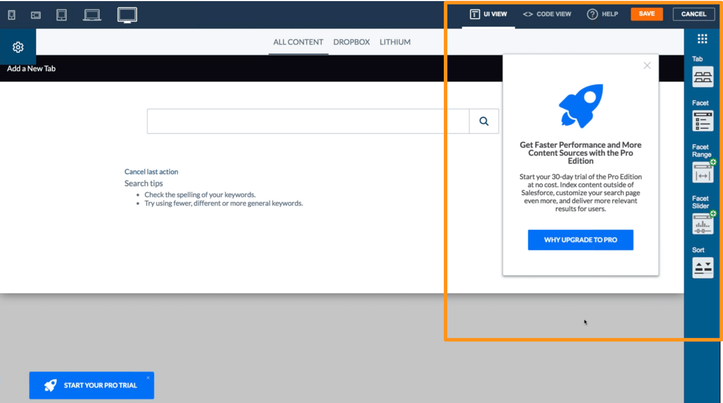Click inside the search input box
Image resolution: width=723 pixels, height=403 pixels.
(308, 121)
